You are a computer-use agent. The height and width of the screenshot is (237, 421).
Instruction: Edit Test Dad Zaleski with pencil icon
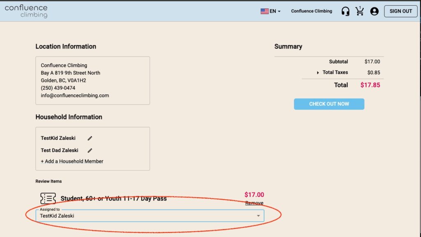point(90,150)
